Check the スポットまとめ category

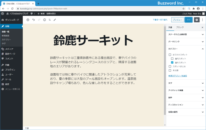170,66
